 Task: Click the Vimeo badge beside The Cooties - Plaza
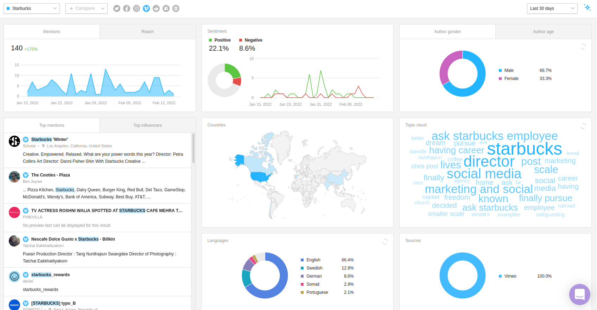26,175
